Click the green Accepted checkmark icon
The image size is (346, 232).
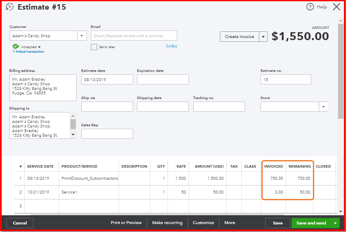tap(15, 46)
